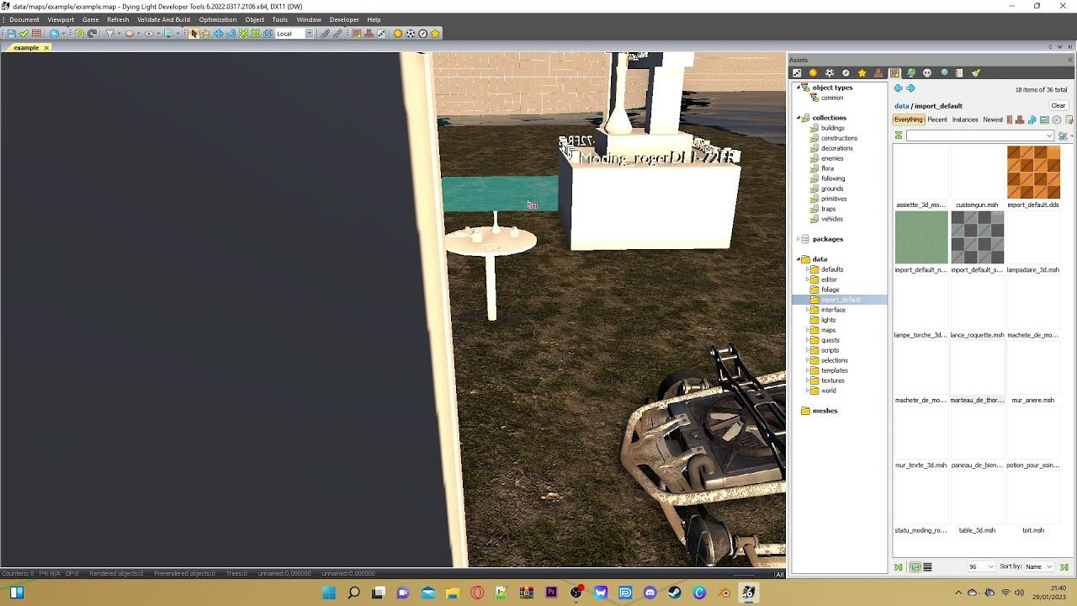1077x606 pixels.
Task: Click the green checkmark validate icon
Action: coord(24,34)
